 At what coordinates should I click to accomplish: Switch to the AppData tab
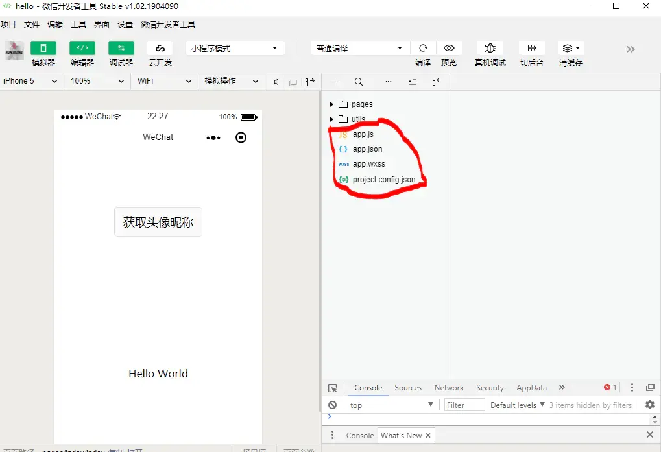(x=531, y=388)
